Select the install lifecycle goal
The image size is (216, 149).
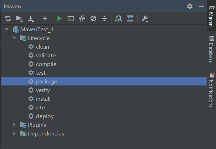tap(43, 99)
